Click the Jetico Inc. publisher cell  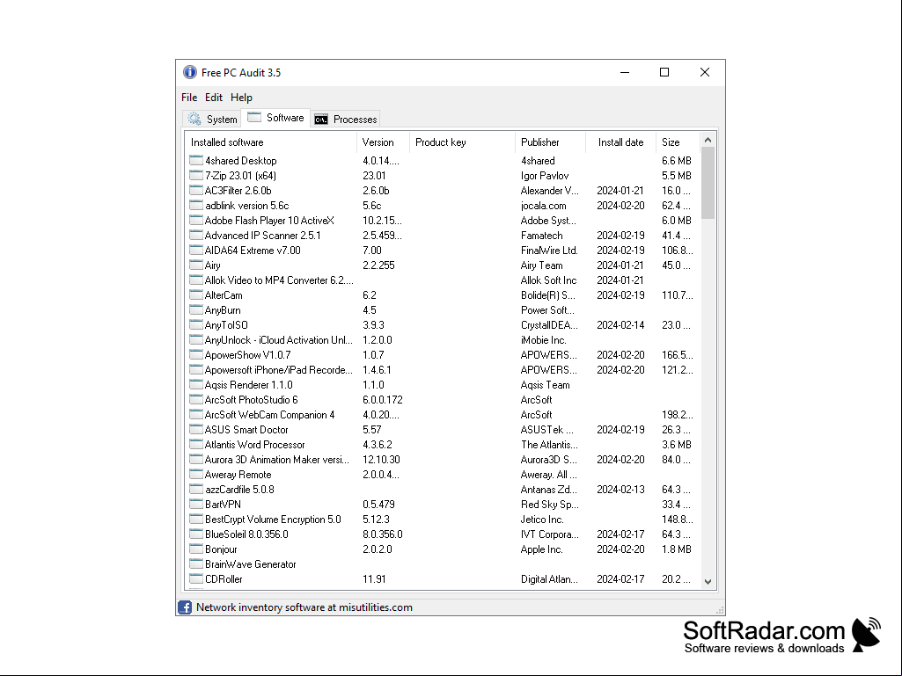(542, 519)
